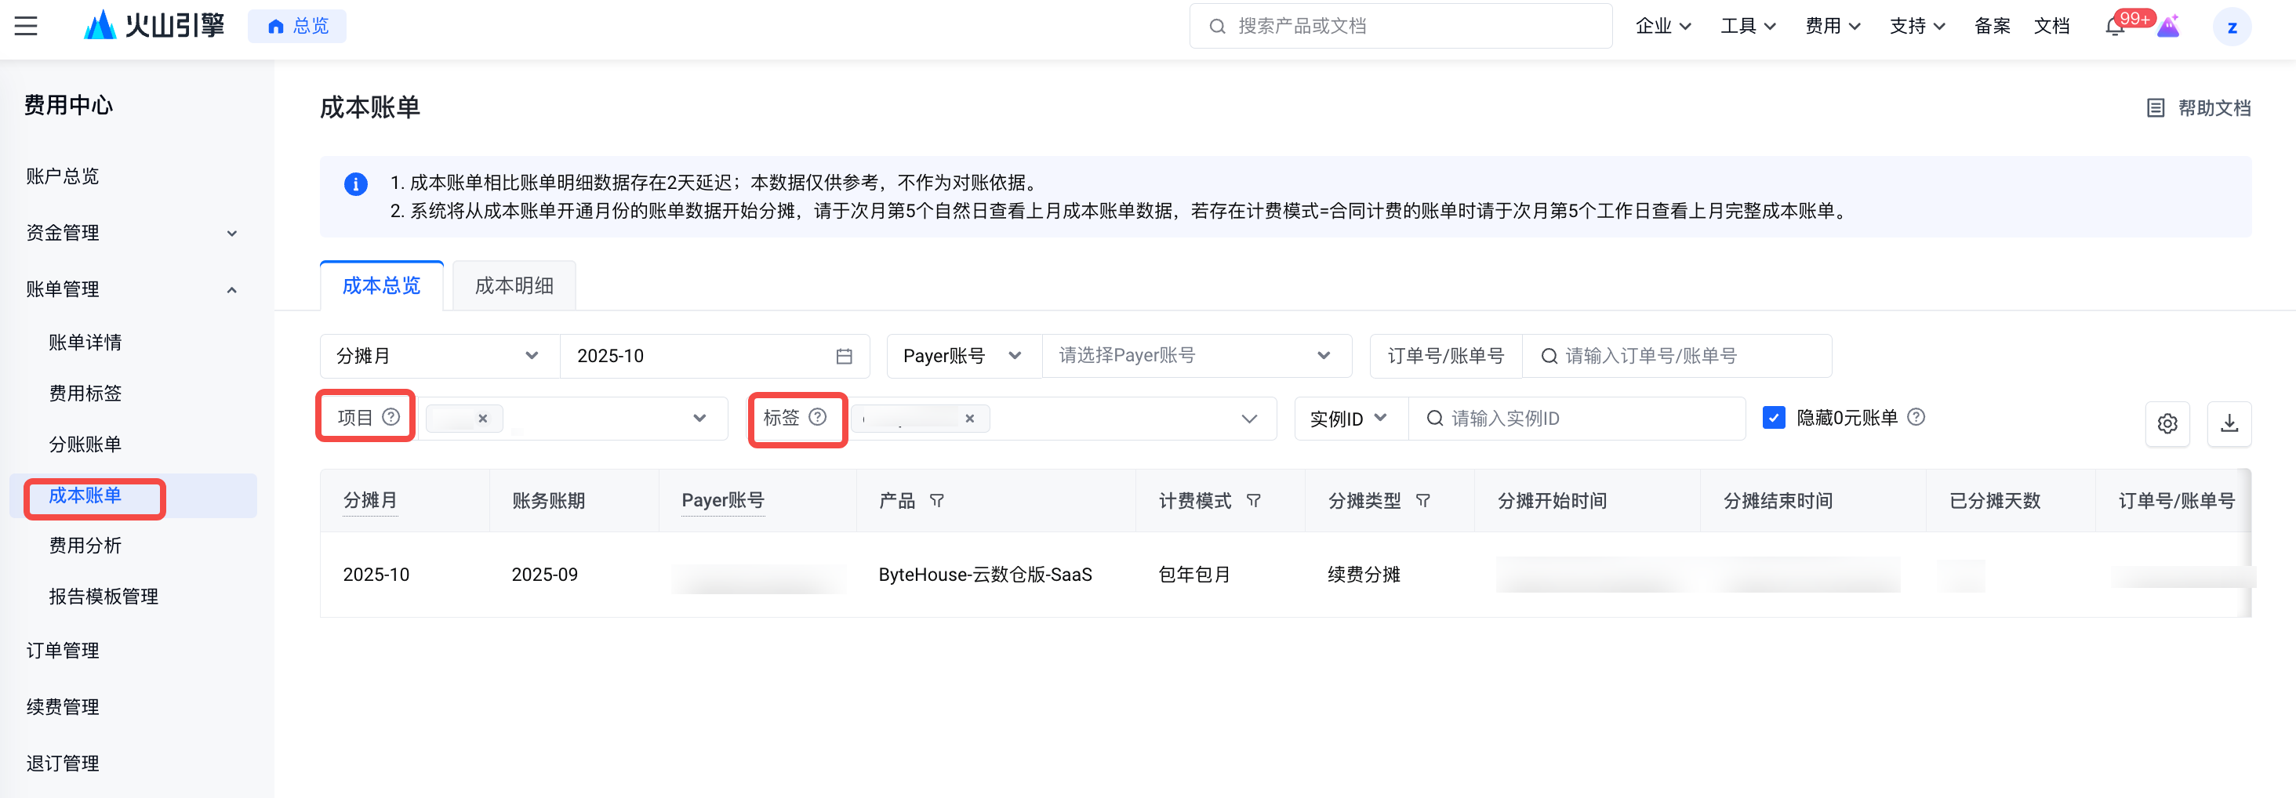The width and height of the screenshot is (2296, 798).
Task: Click the ByteHouse-云数仓版-SaaS product cell
Action: click(985, 575)
